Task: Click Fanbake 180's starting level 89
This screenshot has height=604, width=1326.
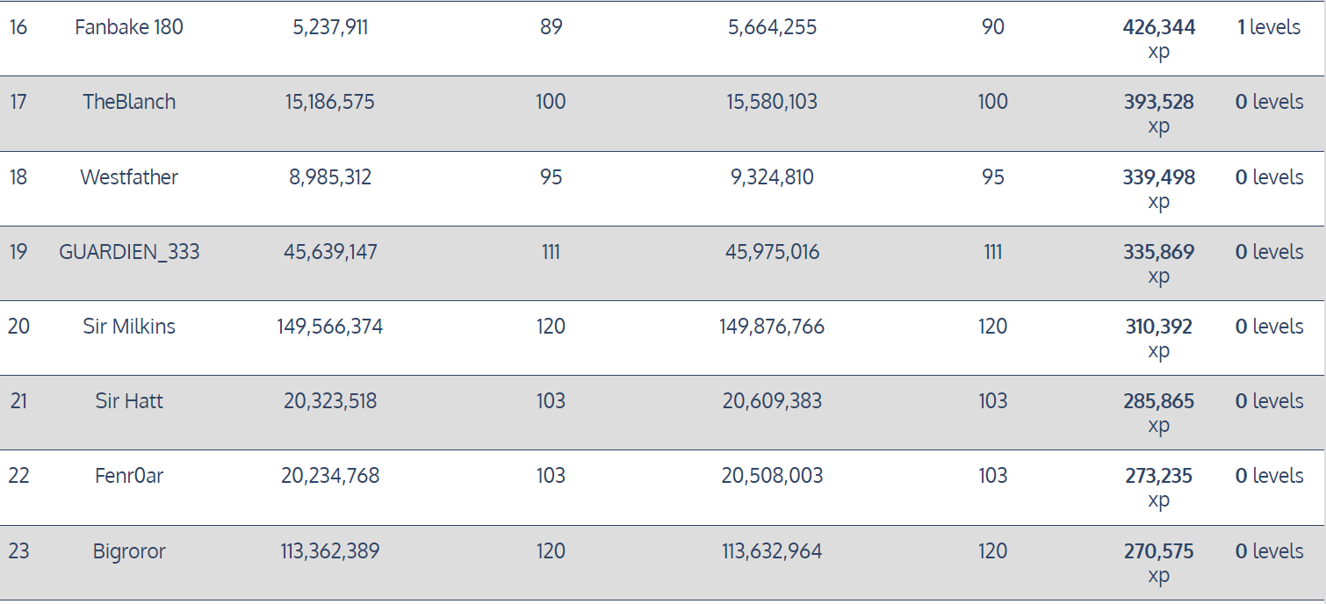Action: point(551,27)
